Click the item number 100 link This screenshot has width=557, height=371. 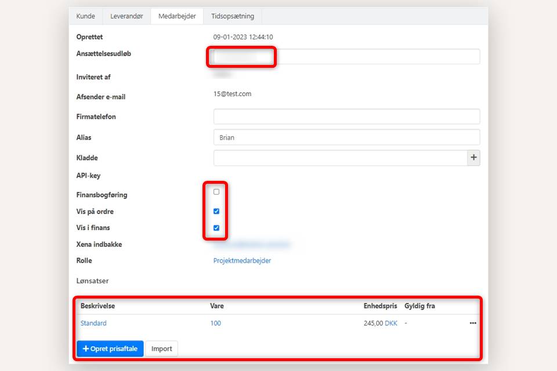215,323
